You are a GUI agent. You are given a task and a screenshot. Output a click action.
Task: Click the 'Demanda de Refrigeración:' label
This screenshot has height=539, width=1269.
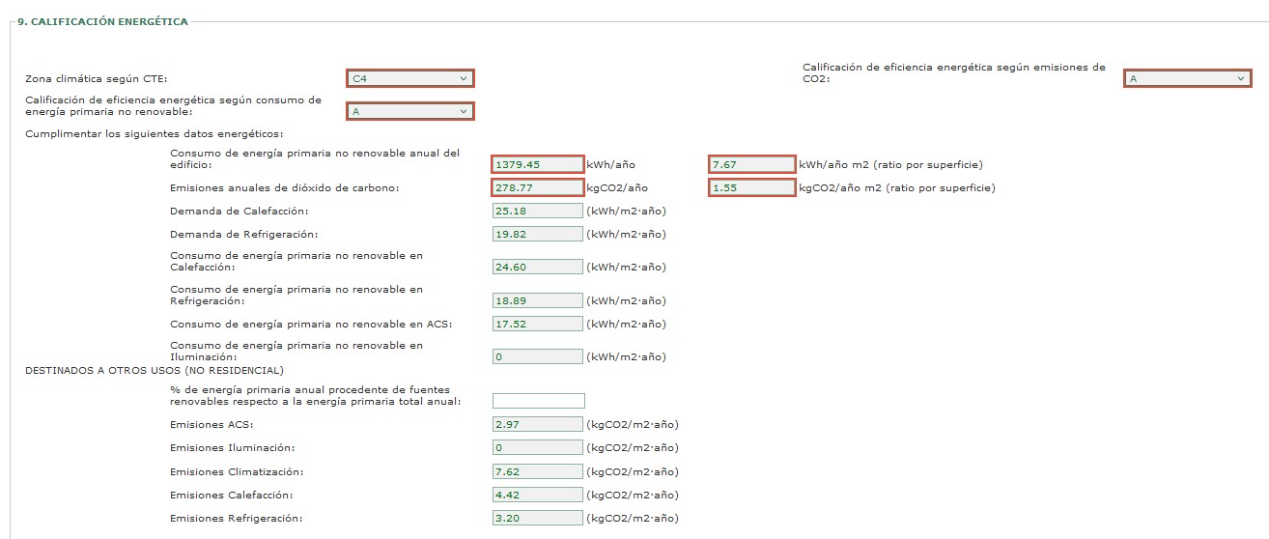(243, 234)
